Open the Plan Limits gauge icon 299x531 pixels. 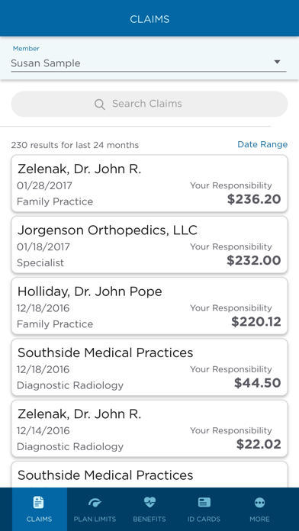[95, 503]
